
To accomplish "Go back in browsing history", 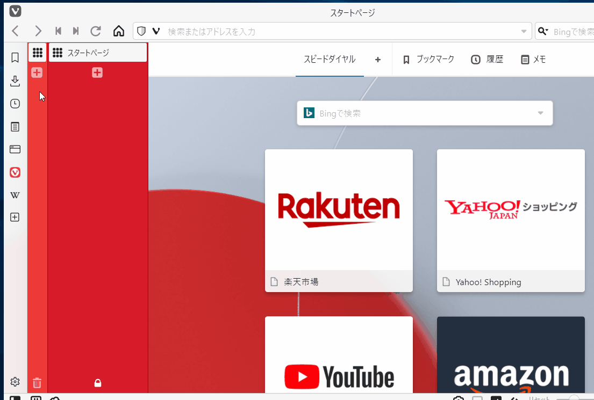I will [x=16, y=31].
